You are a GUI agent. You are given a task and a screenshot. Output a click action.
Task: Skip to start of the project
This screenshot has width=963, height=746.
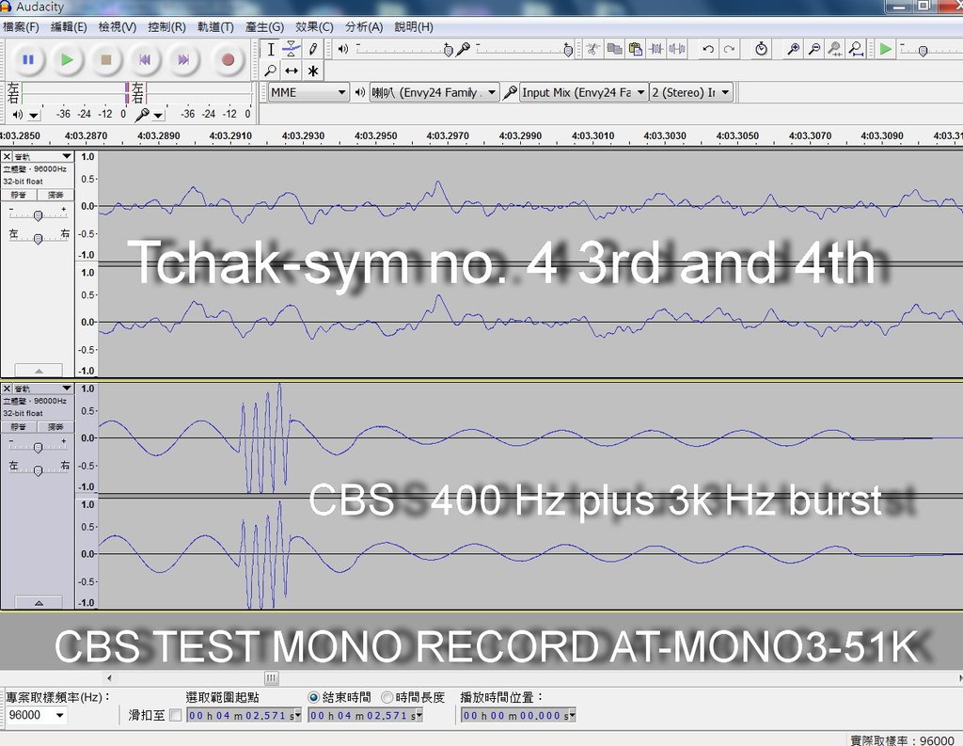point(145,59)
